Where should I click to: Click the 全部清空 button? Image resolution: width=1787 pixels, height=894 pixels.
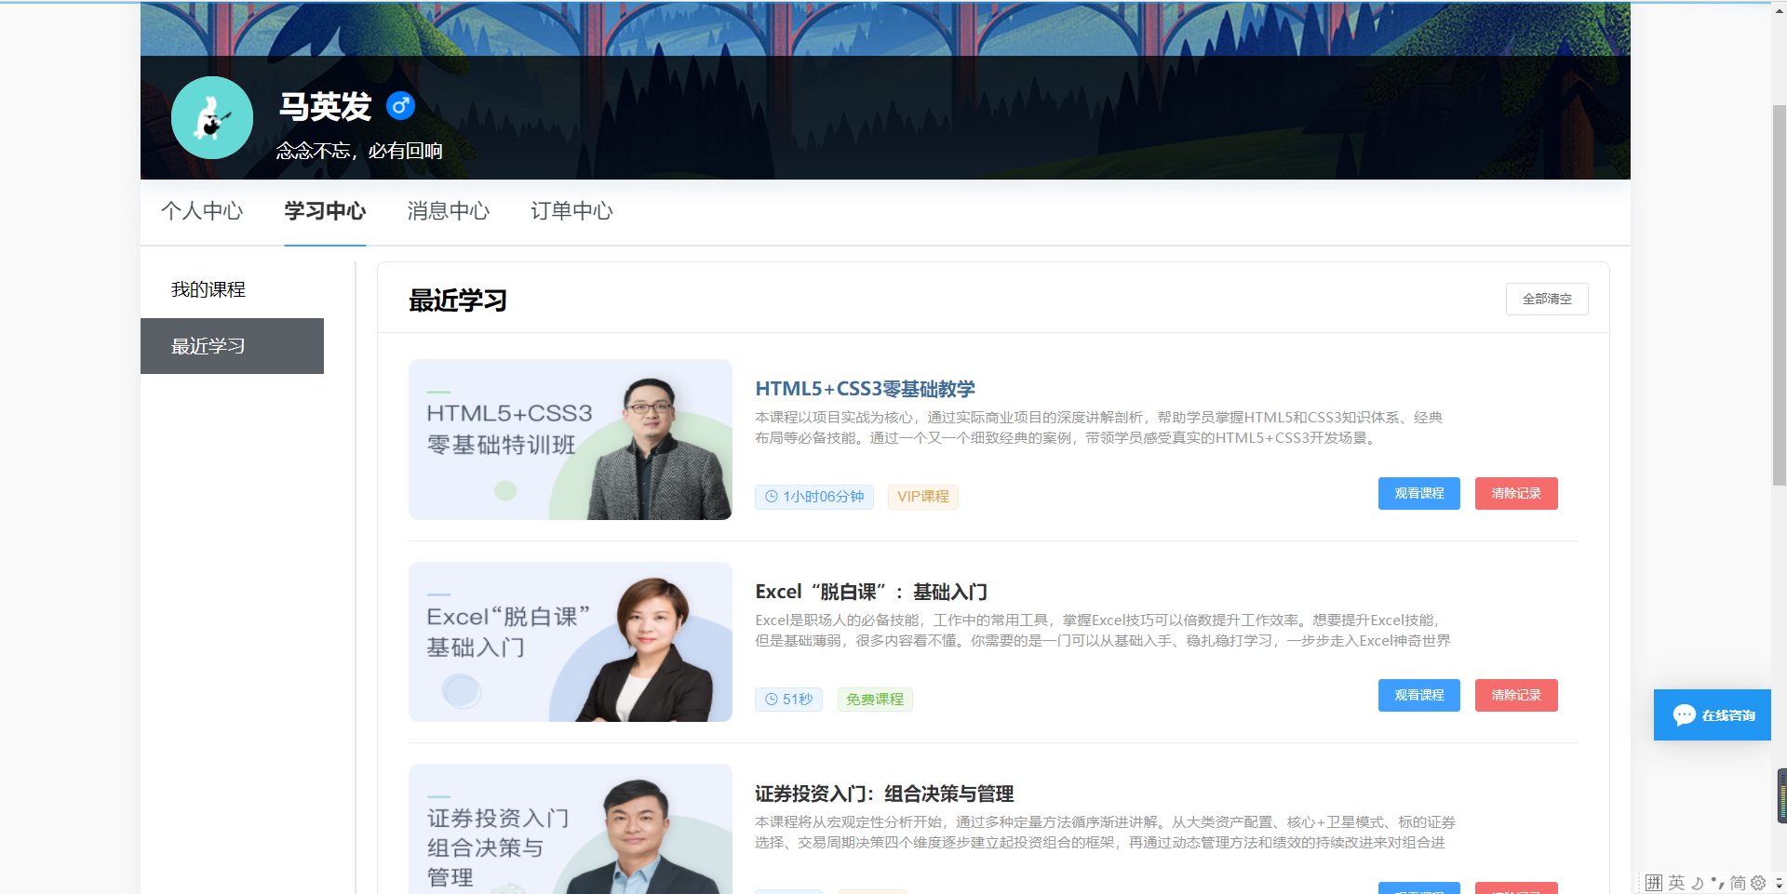coord(1547,299)
